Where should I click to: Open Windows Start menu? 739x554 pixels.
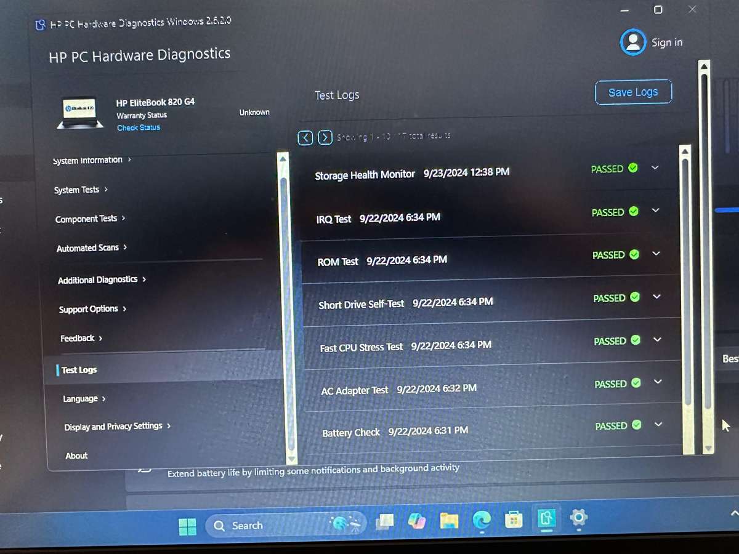[x=187, y=526]
